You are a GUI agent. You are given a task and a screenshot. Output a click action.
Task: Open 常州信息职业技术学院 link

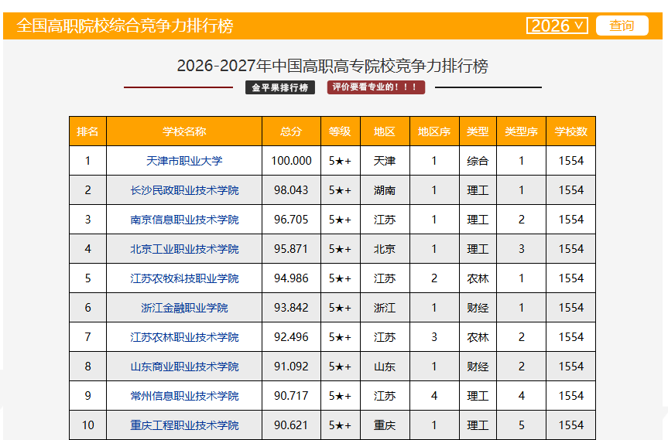(x=184, y=396)
